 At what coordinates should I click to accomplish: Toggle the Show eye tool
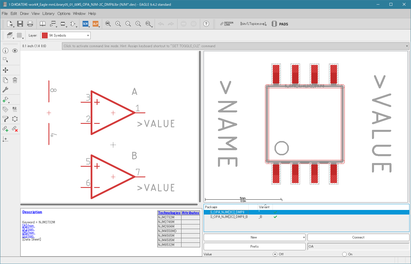pos(15,51)
